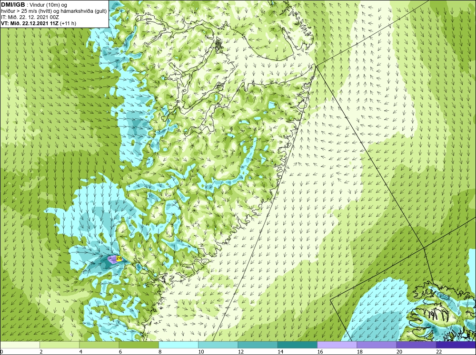This screenshot has width=476, height=355.
Task: Click the 'IT: Mið. 22. 12. 2021 00Z' line
Action: coord(30,17)
